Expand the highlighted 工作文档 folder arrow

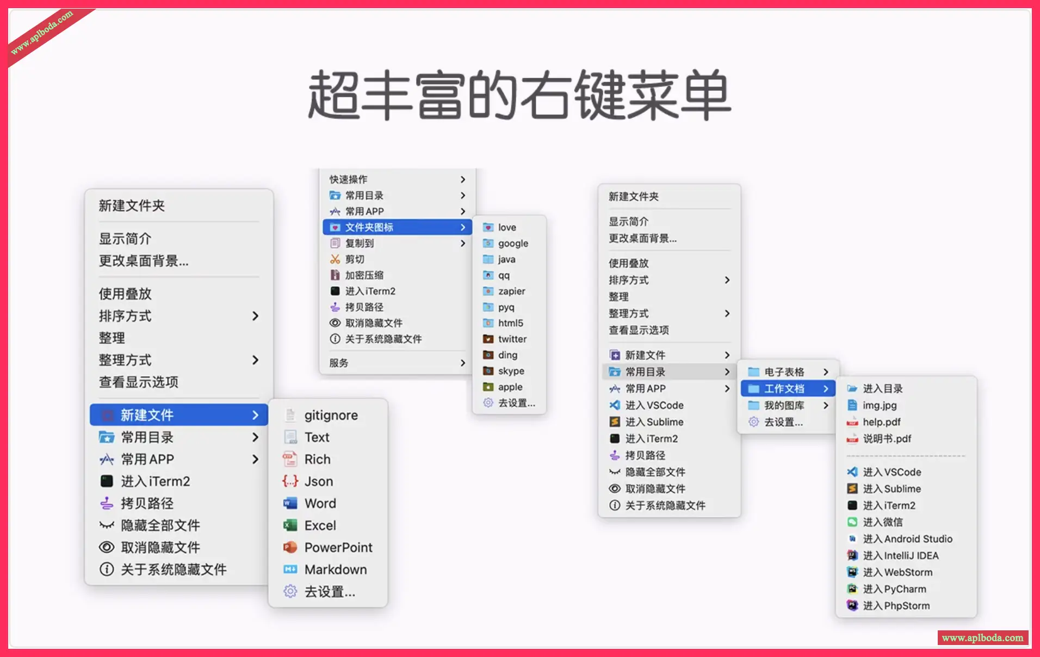point(826,389)
